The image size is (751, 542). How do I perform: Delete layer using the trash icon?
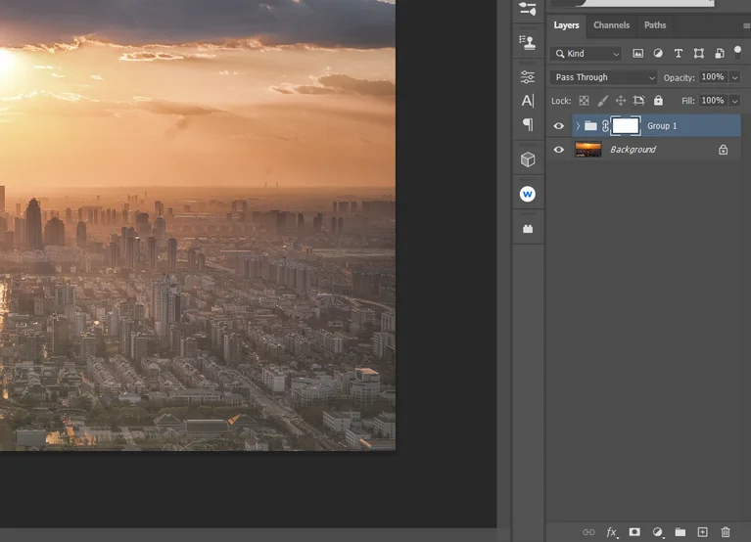click(726, 532)
